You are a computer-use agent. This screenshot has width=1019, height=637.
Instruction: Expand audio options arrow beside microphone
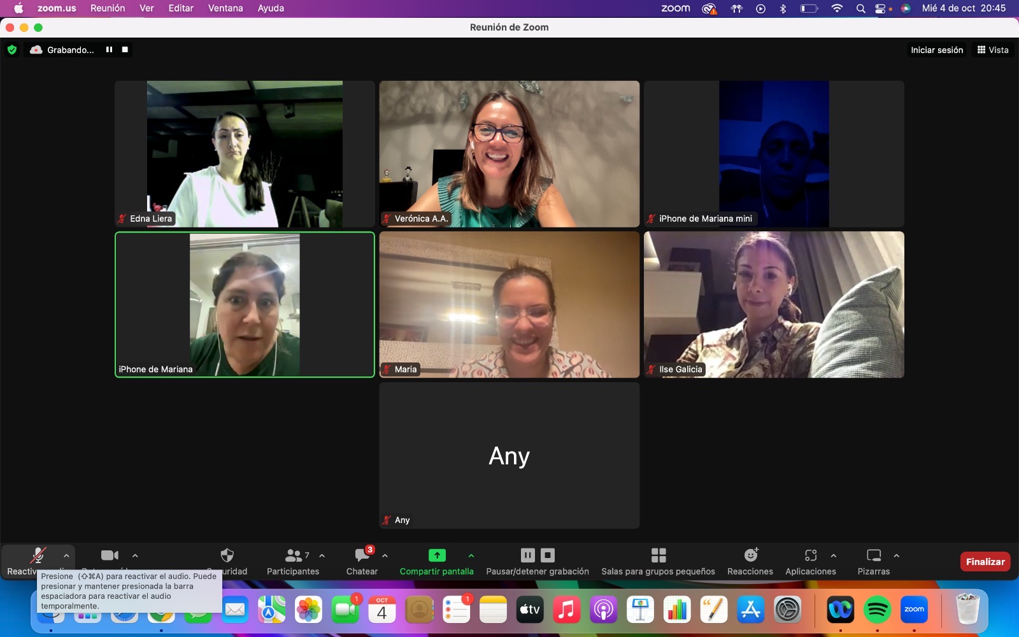[66, 555]
